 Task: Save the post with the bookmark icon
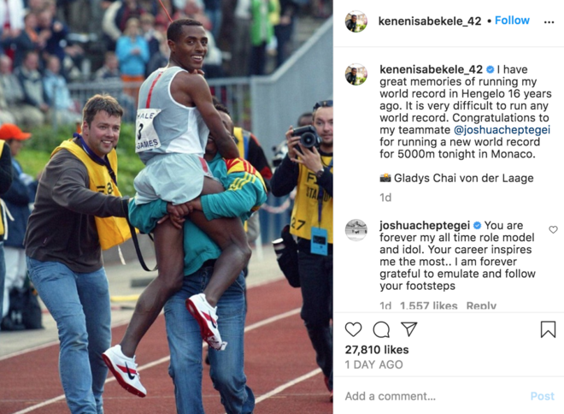tap(548, 329)
